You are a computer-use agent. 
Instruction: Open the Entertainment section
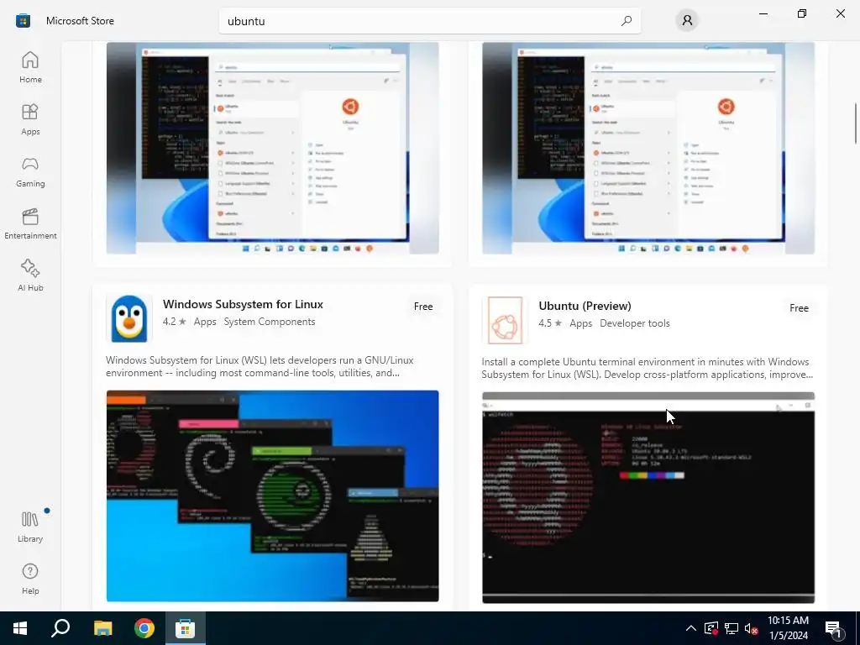tap(30, 223)
